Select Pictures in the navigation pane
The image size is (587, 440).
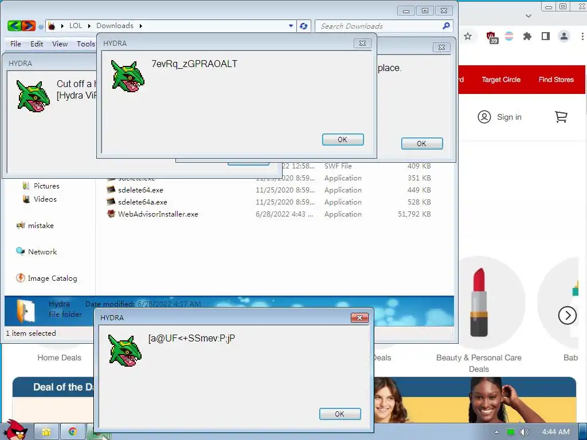coord(46,186)
